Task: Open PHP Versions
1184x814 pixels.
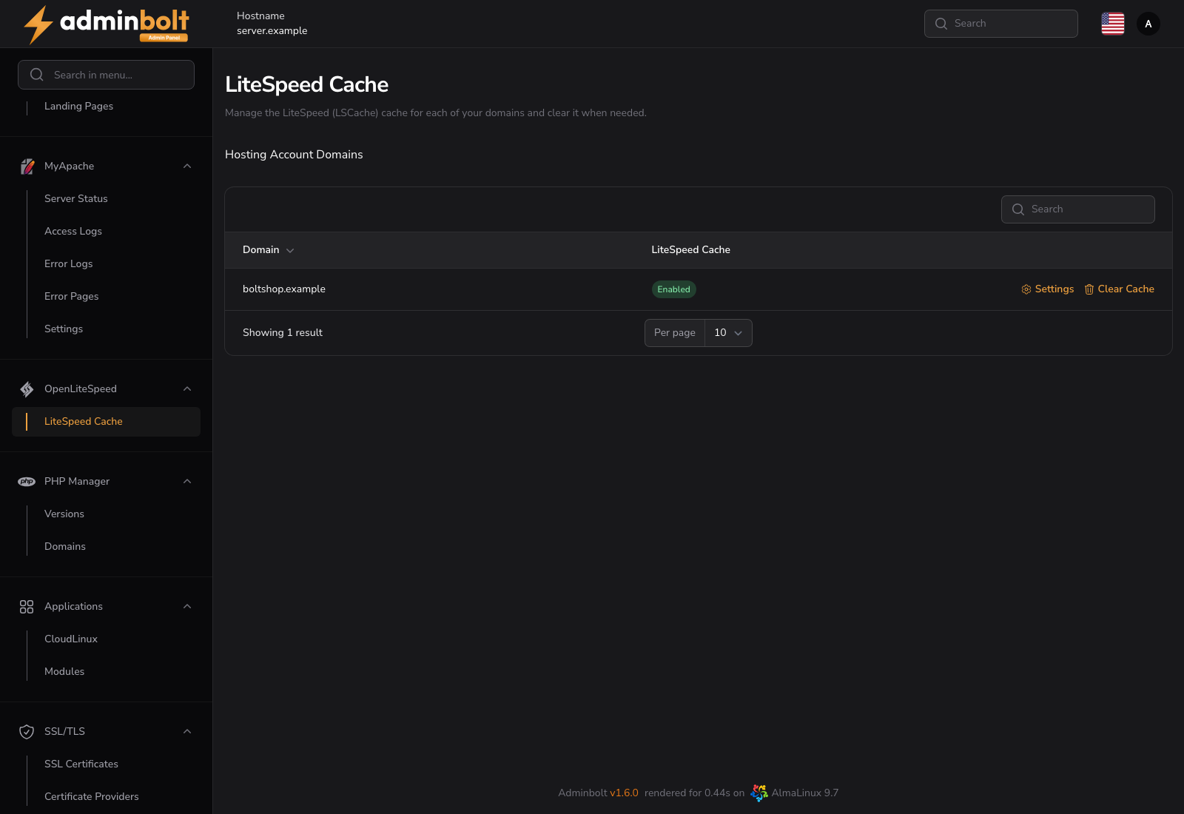Action: pyautogui.click(x=64, y=514)
